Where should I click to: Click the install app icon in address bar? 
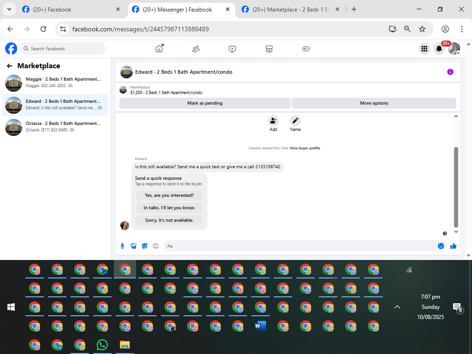click(393, 29)
